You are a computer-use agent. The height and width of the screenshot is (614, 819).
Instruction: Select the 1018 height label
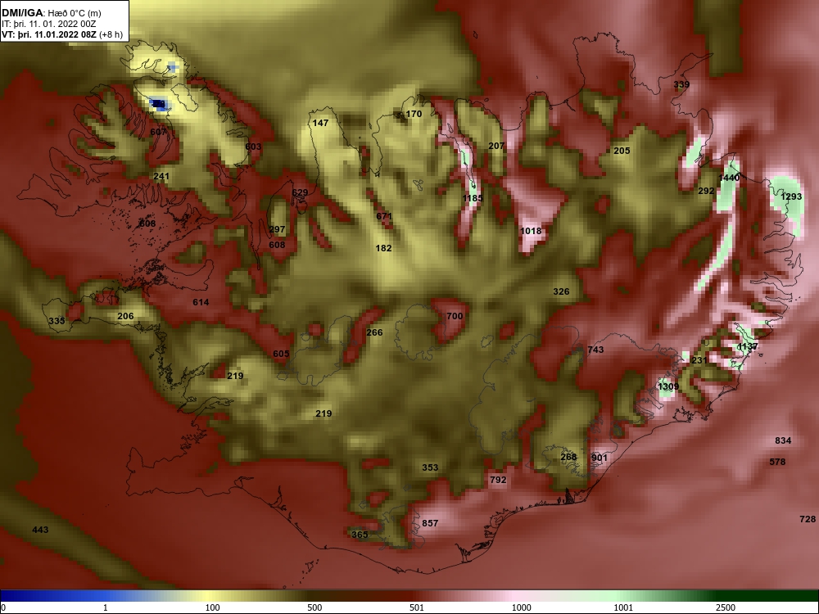click(531, 231)
